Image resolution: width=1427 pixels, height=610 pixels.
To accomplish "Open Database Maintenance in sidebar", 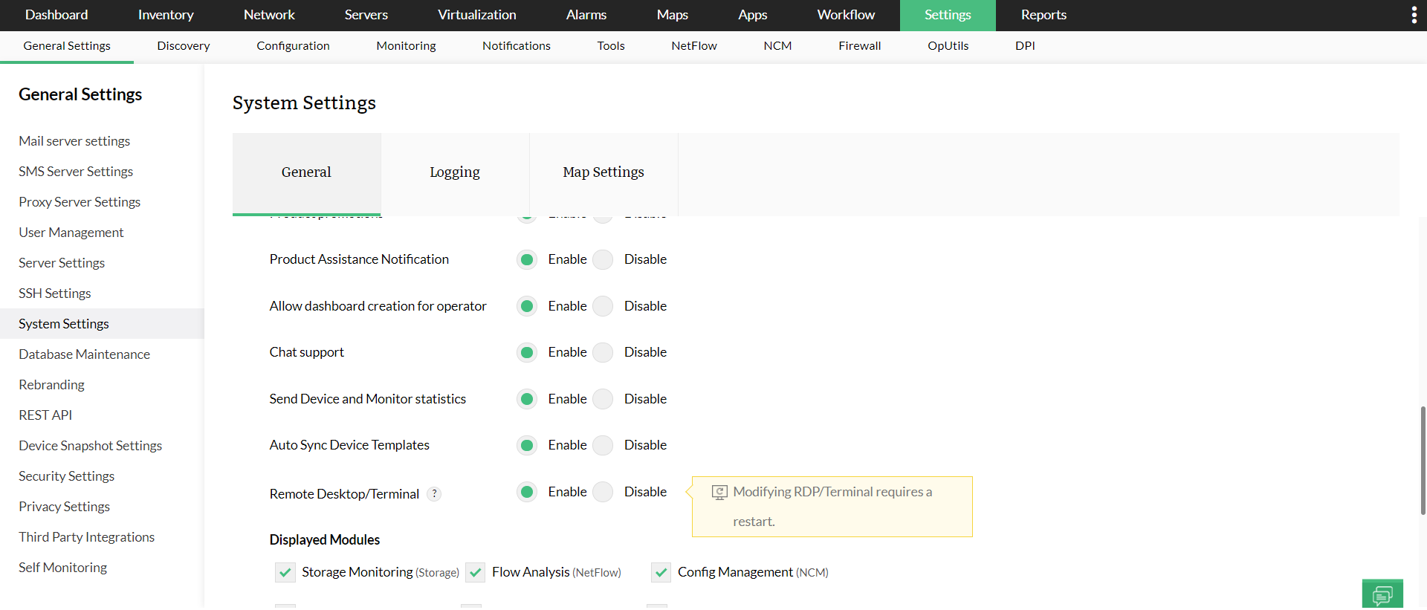I will (x=84, y=354).
